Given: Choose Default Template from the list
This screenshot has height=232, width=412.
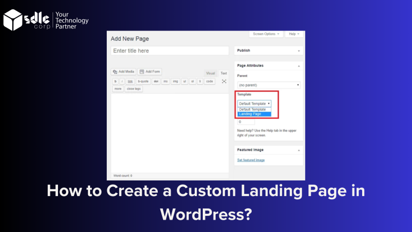Looking at the screenshot, I should (x=254, y=110).
